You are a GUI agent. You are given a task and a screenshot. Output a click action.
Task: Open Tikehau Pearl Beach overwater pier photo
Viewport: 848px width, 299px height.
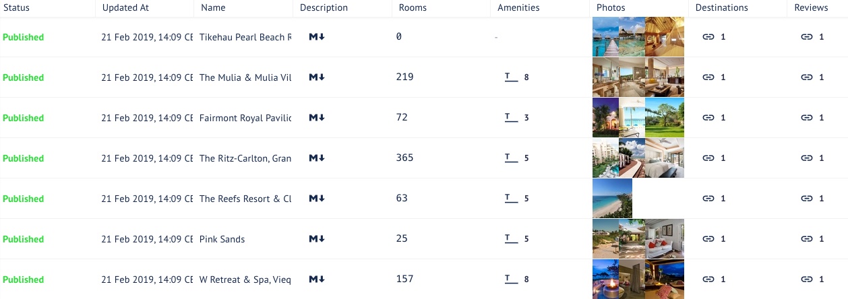tap(605, 37)
